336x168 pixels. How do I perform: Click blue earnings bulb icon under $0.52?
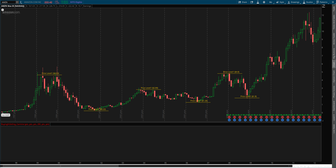(251, 120)
